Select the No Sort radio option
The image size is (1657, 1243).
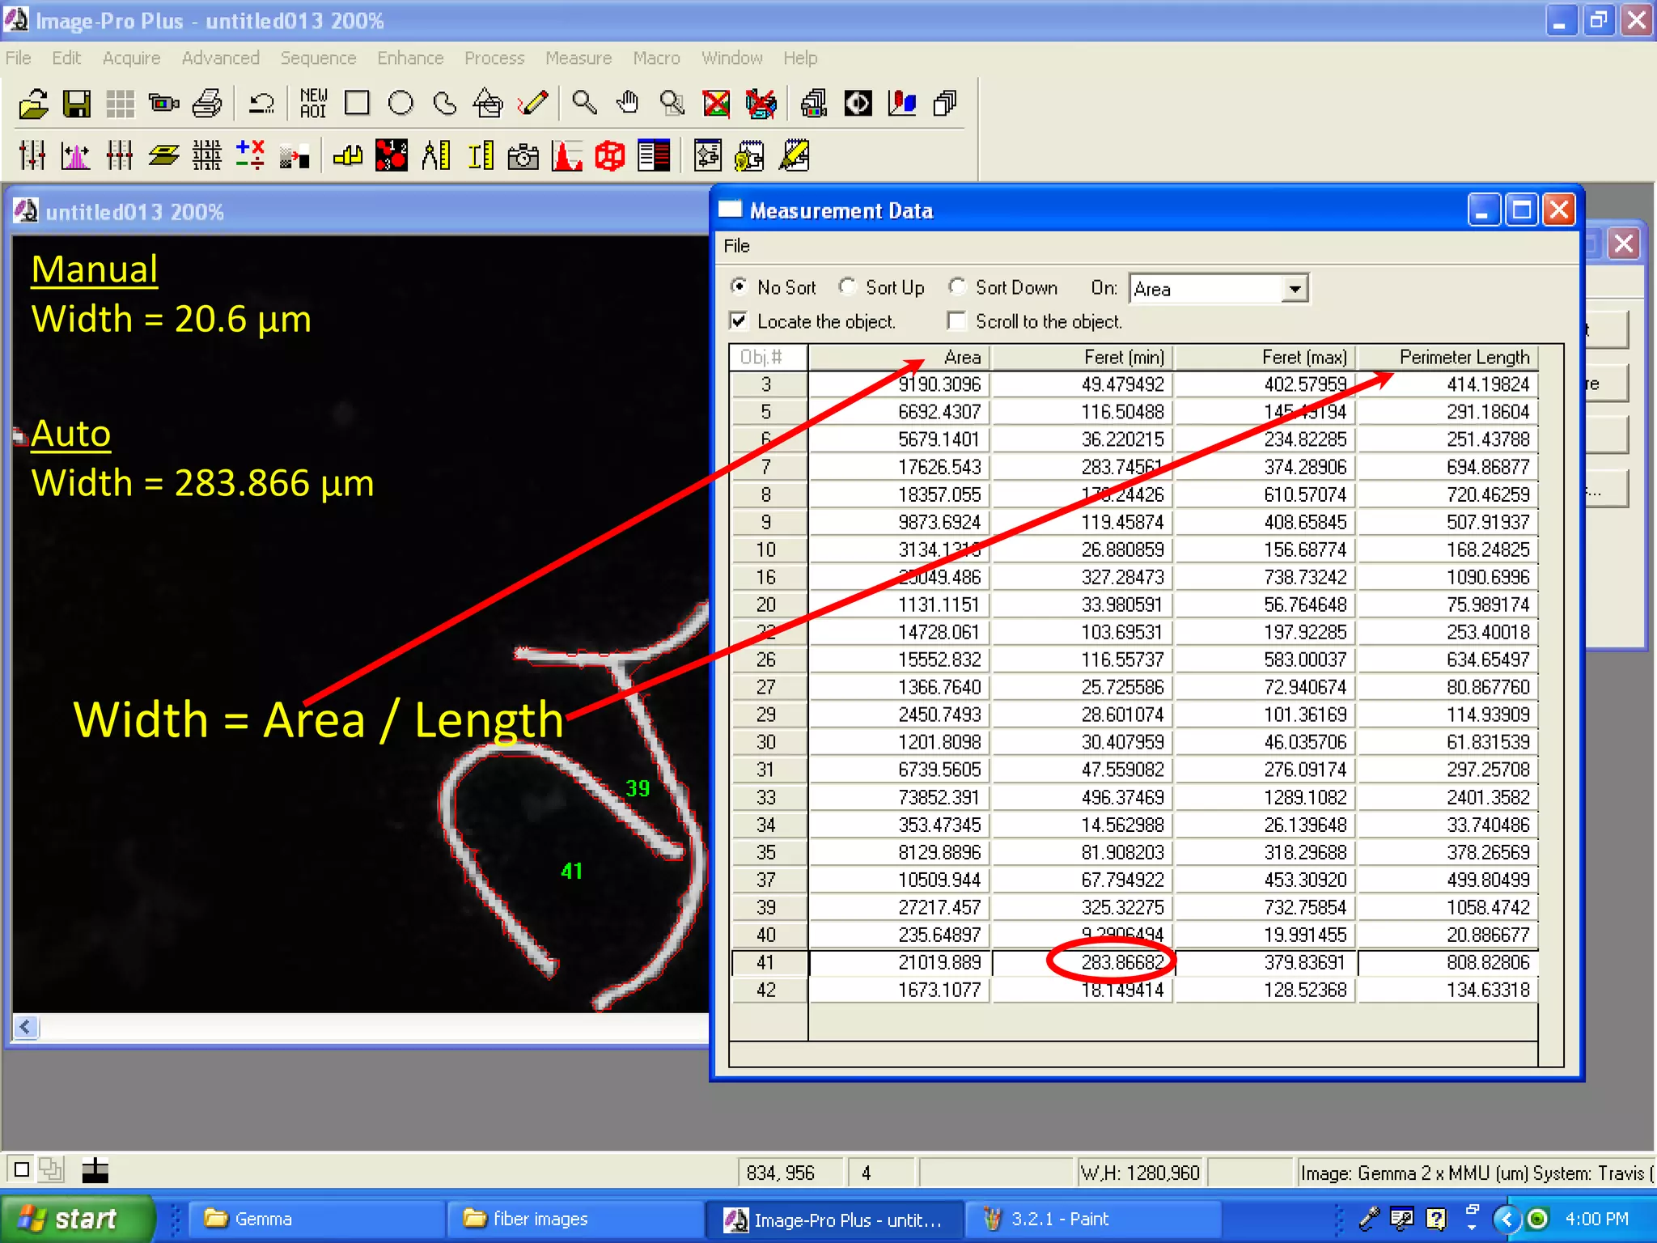pos(739,286)
